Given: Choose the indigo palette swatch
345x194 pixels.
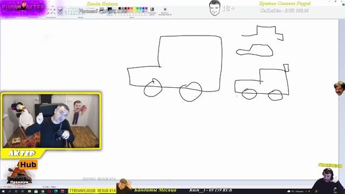Looking at the screenshot, I should click(143, 8).
